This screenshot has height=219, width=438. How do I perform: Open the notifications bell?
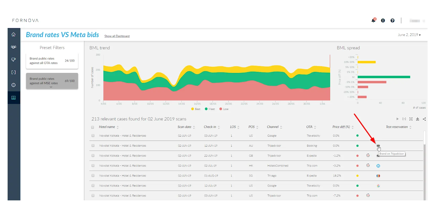pyautogui.click(x=373, y=20)
